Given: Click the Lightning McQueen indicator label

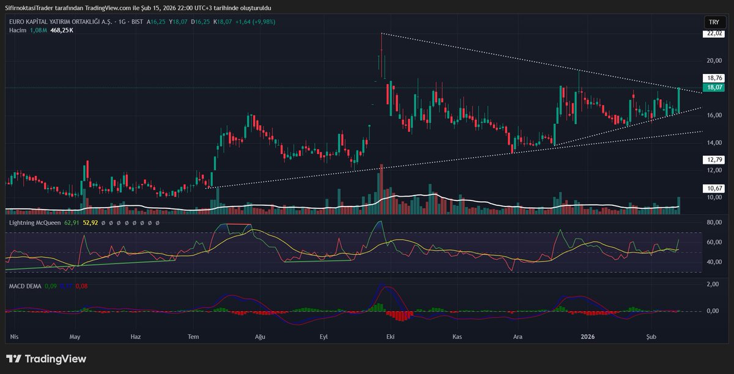Looking at the screenshot, I should [x=34, y=223].
